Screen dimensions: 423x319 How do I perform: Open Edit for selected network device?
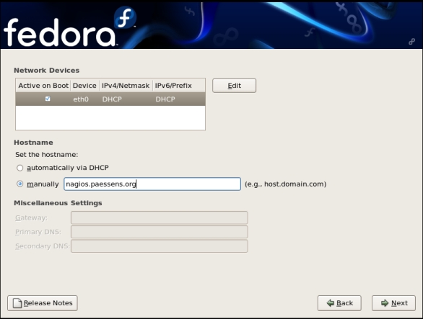(x=234, y=86)
